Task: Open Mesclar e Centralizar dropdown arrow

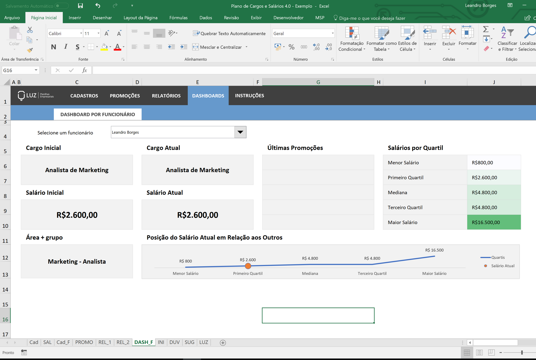Action: click(x=247, y=47)
